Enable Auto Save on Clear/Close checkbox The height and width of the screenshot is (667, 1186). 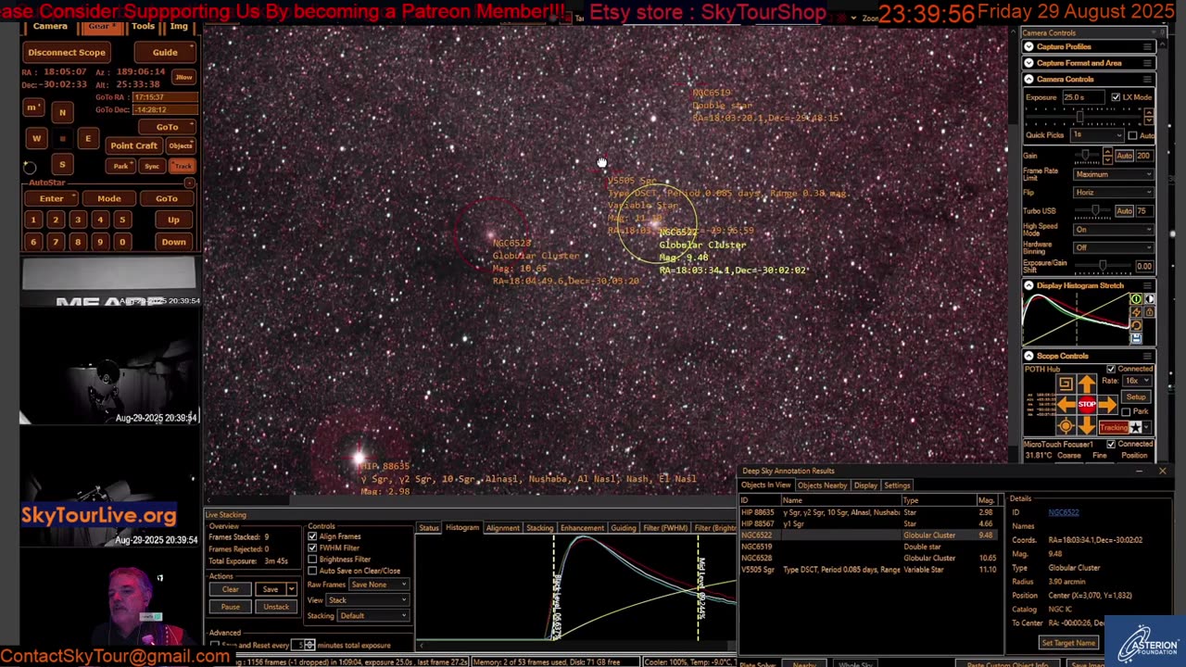pyautogui.click(x=312, y=571)
